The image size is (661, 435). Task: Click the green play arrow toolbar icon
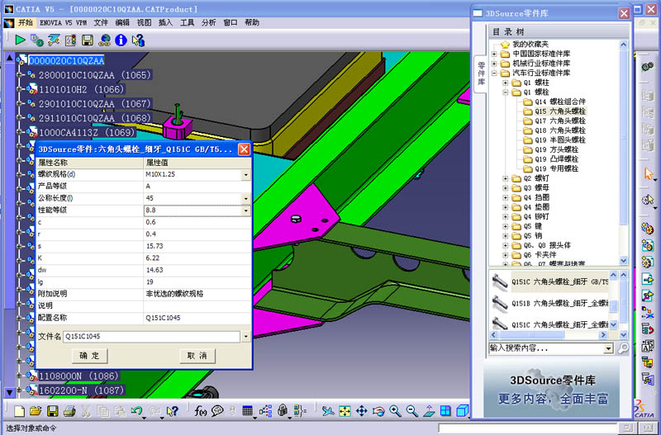pyautogui.click(x=20, y=39)
